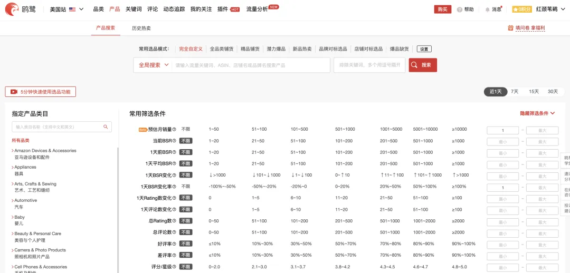
Task: Select 不限 for 预估月销量
Action: pyautogui.click(x=186, y=129)
